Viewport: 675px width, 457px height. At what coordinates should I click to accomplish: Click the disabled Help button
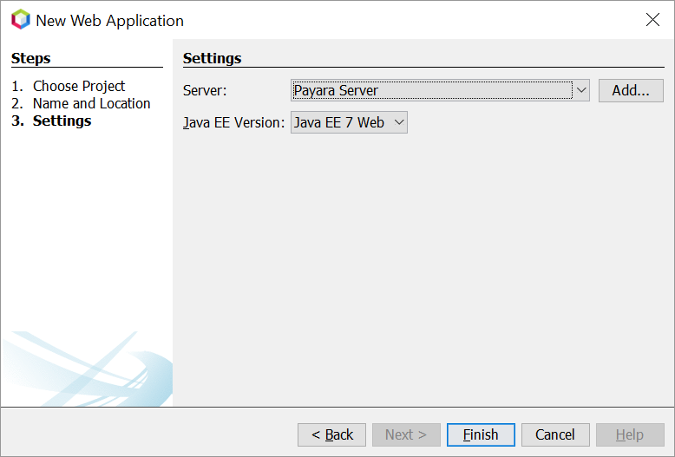[630, 434]
